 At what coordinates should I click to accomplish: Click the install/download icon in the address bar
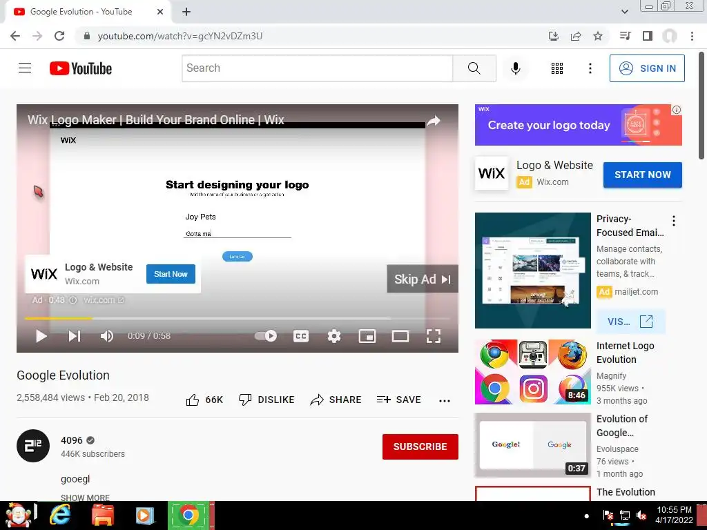tap(553, 36)
